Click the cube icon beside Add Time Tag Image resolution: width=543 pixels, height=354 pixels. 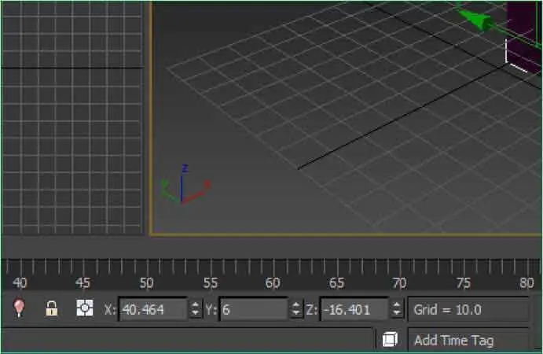tap(390, 339)
